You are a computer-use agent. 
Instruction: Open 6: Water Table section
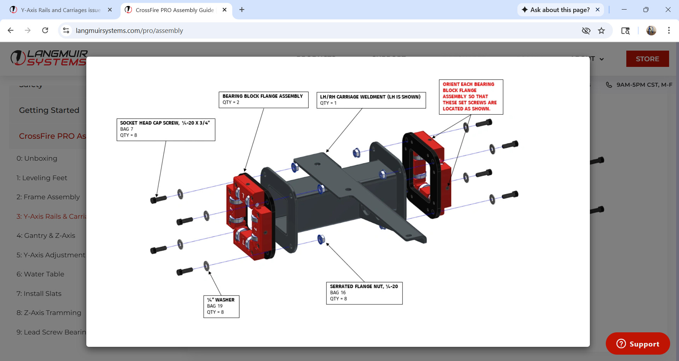tap(40, 274)
